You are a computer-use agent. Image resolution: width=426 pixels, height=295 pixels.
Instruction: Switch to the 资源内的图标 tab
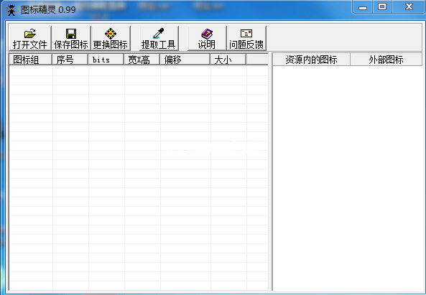(311, 60)
